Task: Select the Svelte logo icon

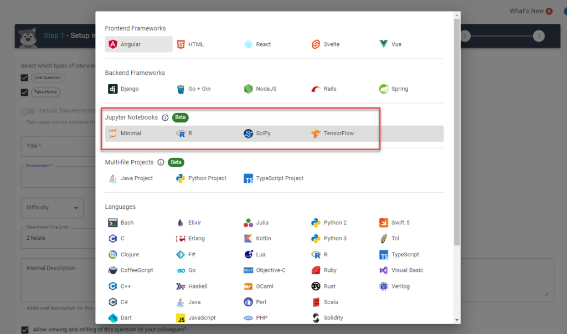Action: tap(316, 44)
